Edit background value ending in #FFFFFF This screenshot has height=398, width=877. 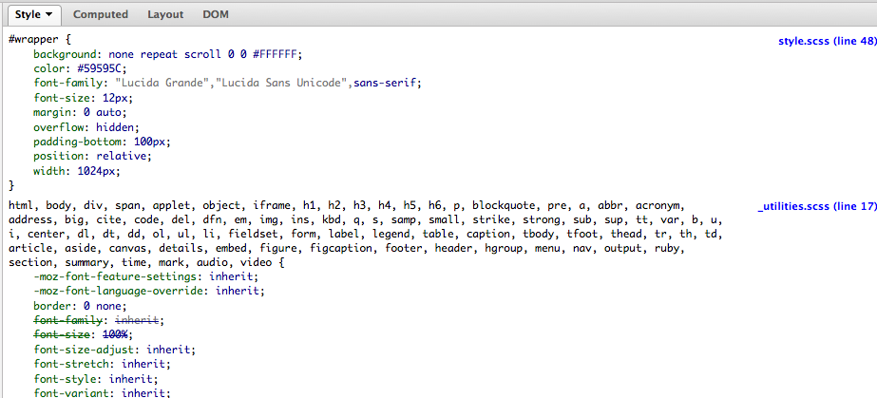coord(204,55)
